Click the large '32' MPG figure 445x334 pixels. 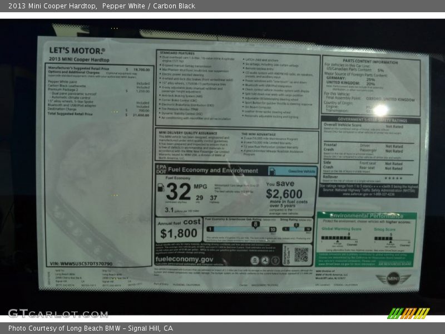point(178,191)
